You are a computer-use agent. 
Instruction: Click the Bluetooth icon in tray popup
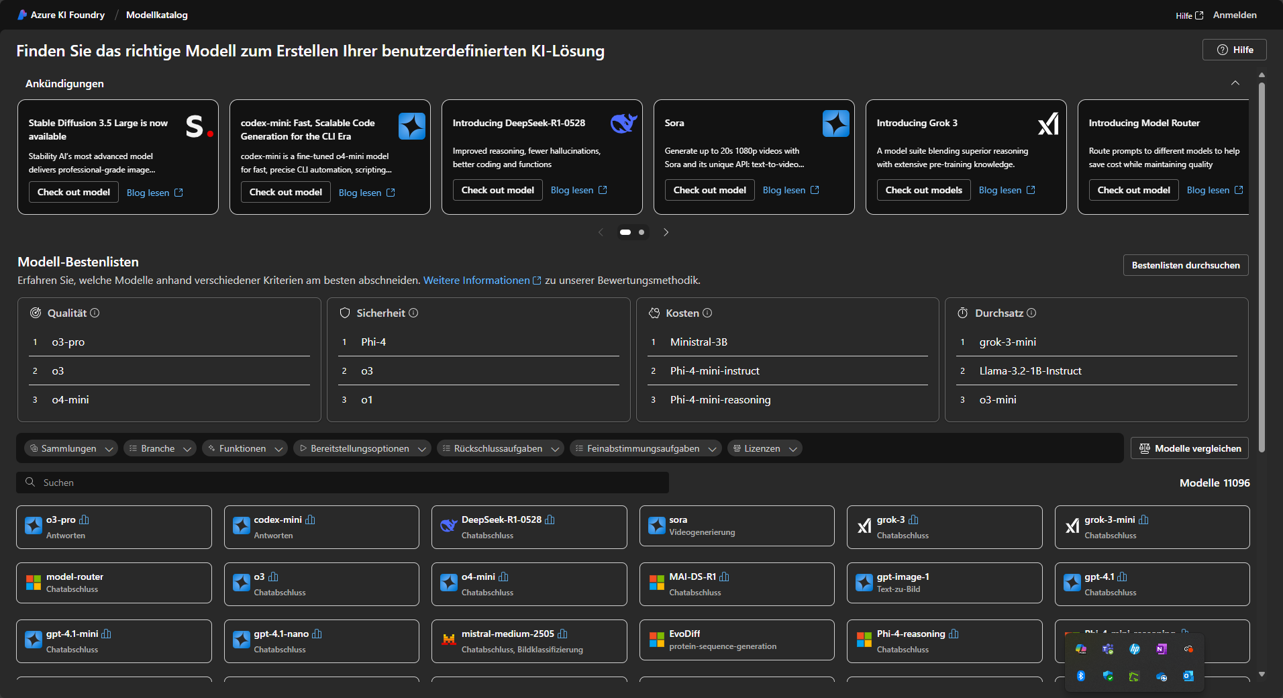pyautogui.click(x=1080, y=676)
